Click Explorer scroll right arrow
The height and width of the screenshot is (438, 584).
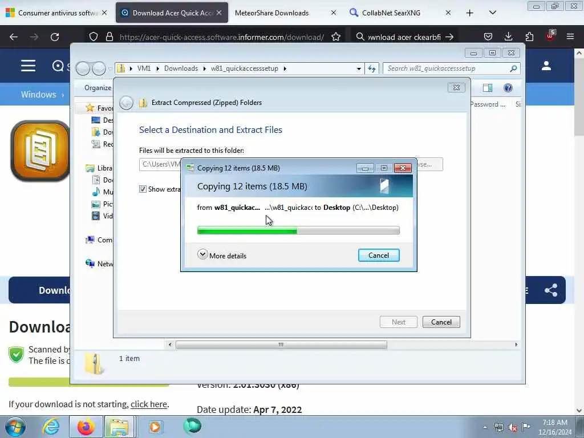click(516, 345)
